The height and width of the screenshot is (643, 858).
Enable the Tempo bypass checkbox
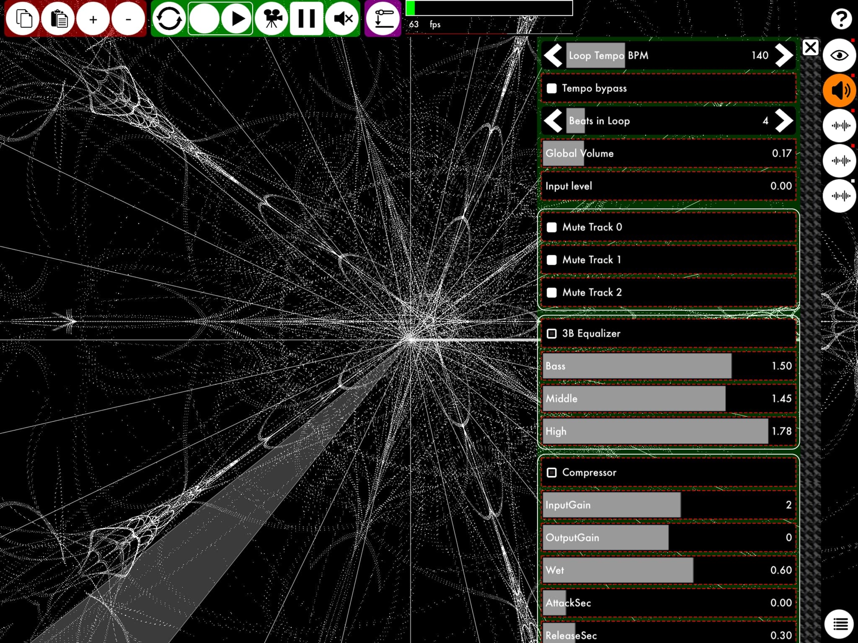[552, 88]
